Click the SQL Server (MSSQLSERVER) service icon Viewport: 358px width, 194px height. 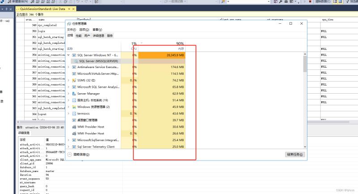(76, 61)
